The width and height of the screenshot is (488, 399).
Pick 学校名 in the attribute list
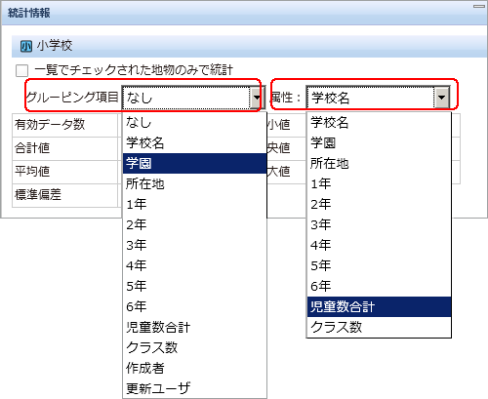(x=379, y=122)
